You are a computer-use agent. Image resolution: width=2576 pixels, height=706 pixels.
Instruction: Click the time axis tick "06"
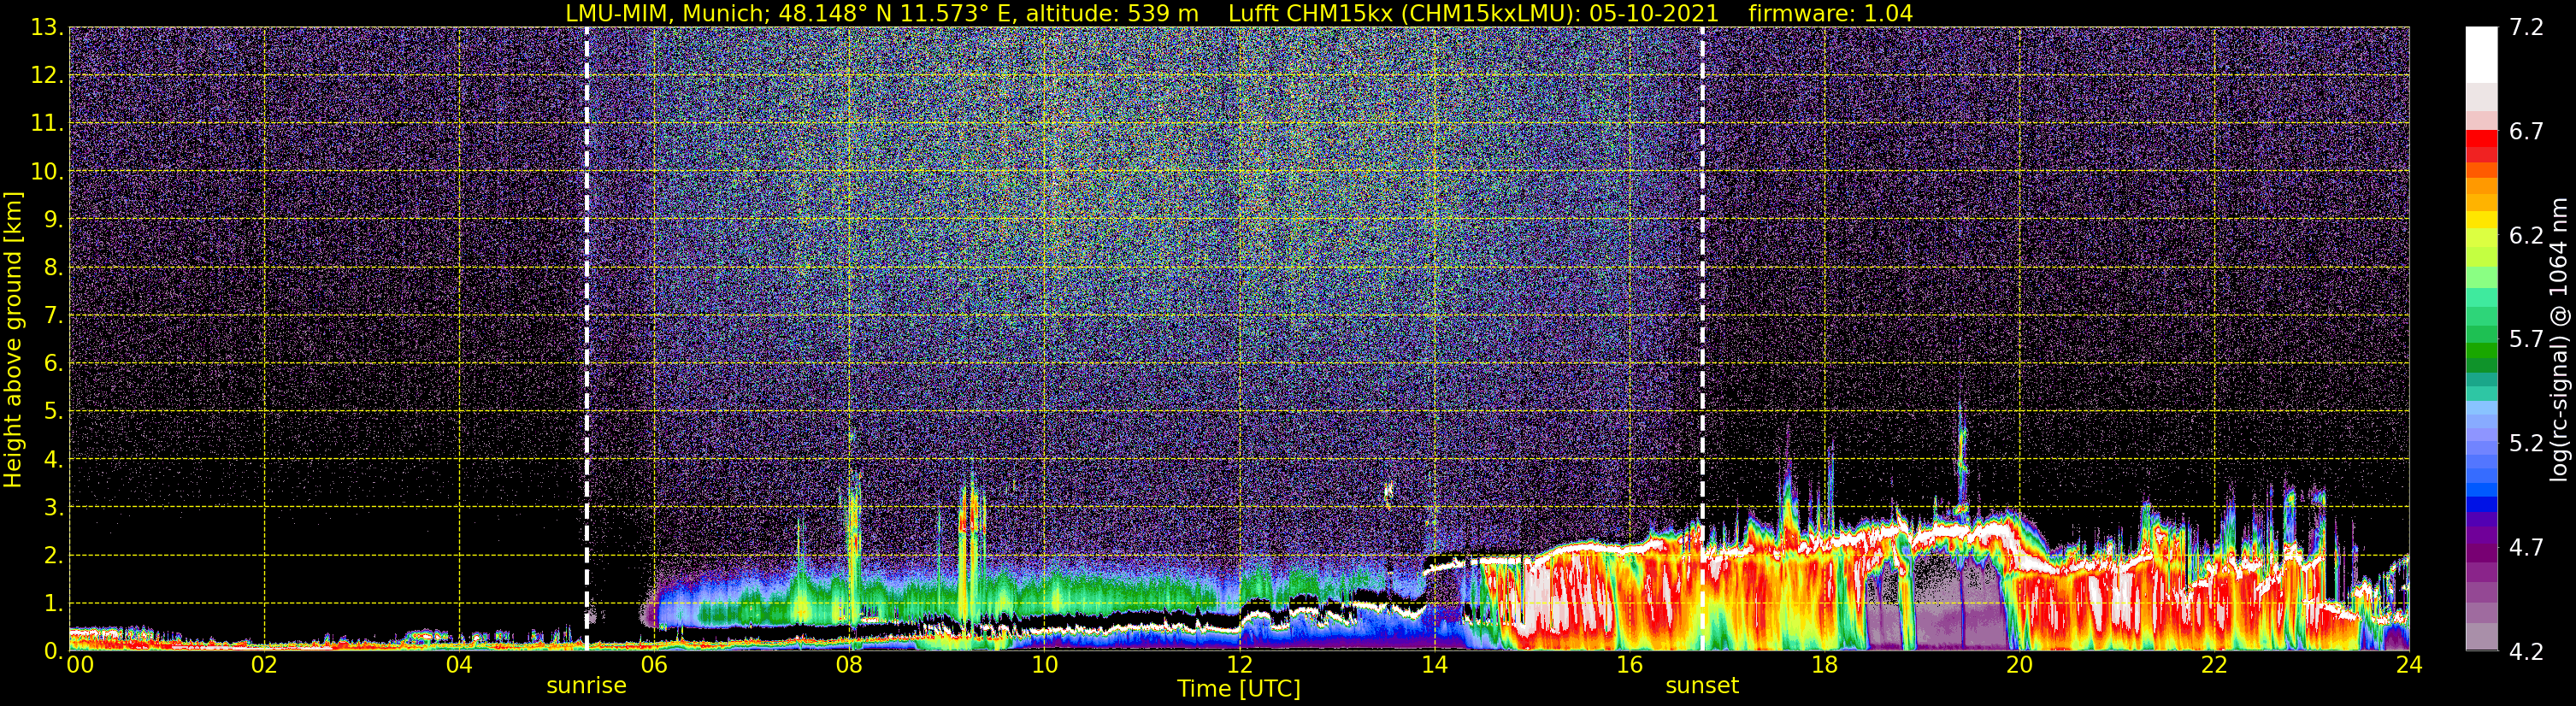[x=654, y=665]
